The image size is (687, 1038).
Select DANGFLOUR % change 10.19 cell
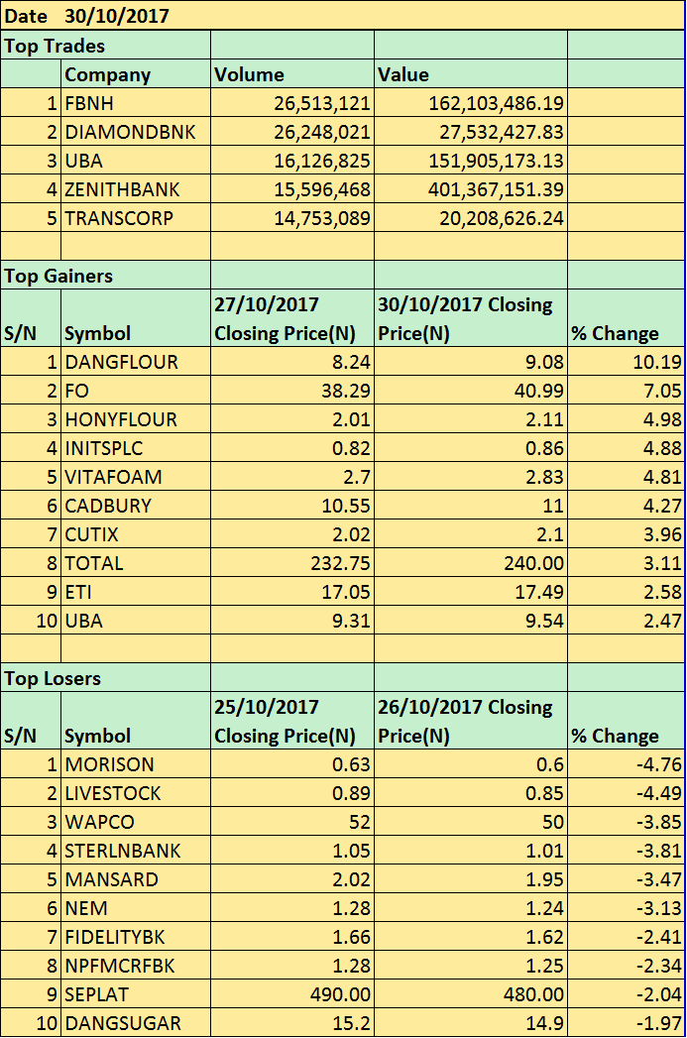coord(627,362)
